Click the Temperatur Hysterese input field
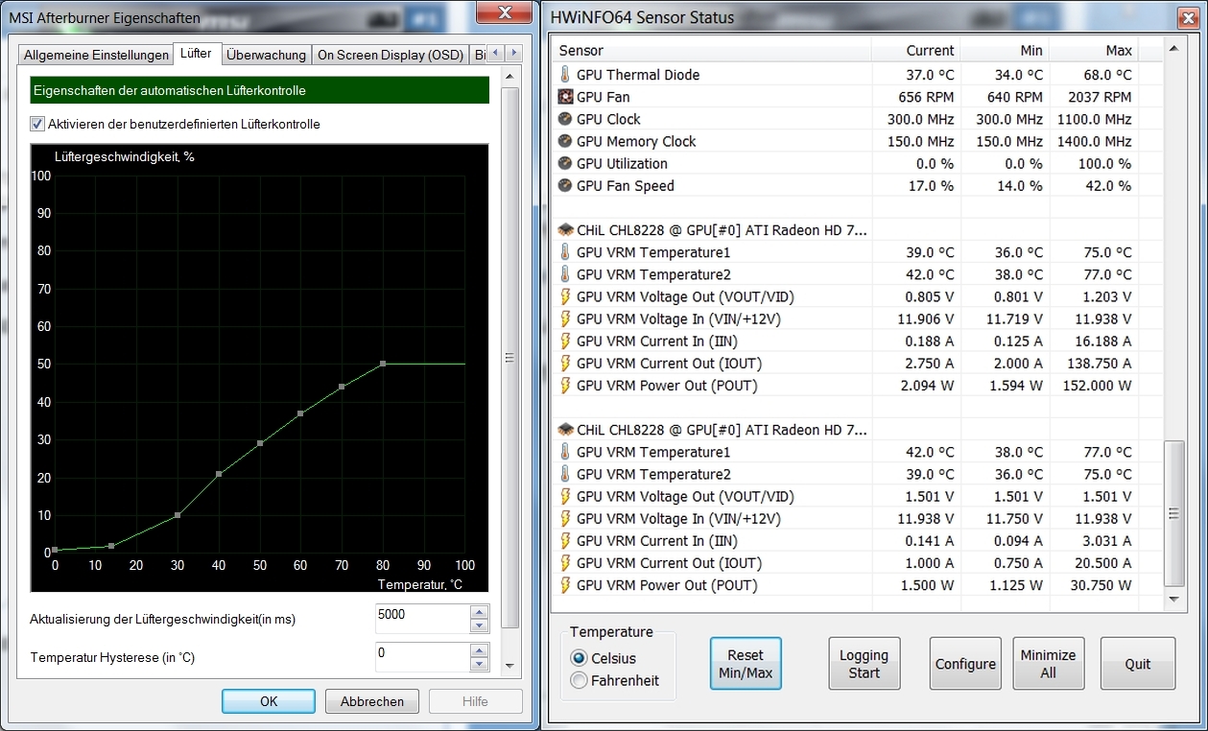The height and width of the screenshot is (731, 1208). (x=423, y=656)
